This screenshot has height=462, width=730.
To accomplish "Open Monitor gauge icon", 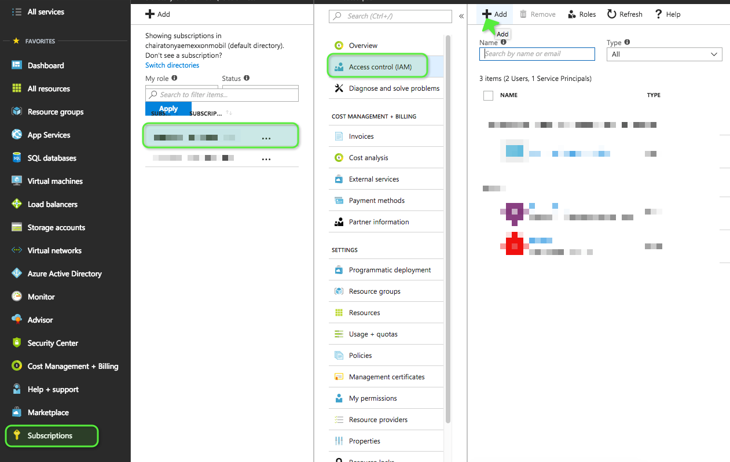I will click(x=17, y=297).
